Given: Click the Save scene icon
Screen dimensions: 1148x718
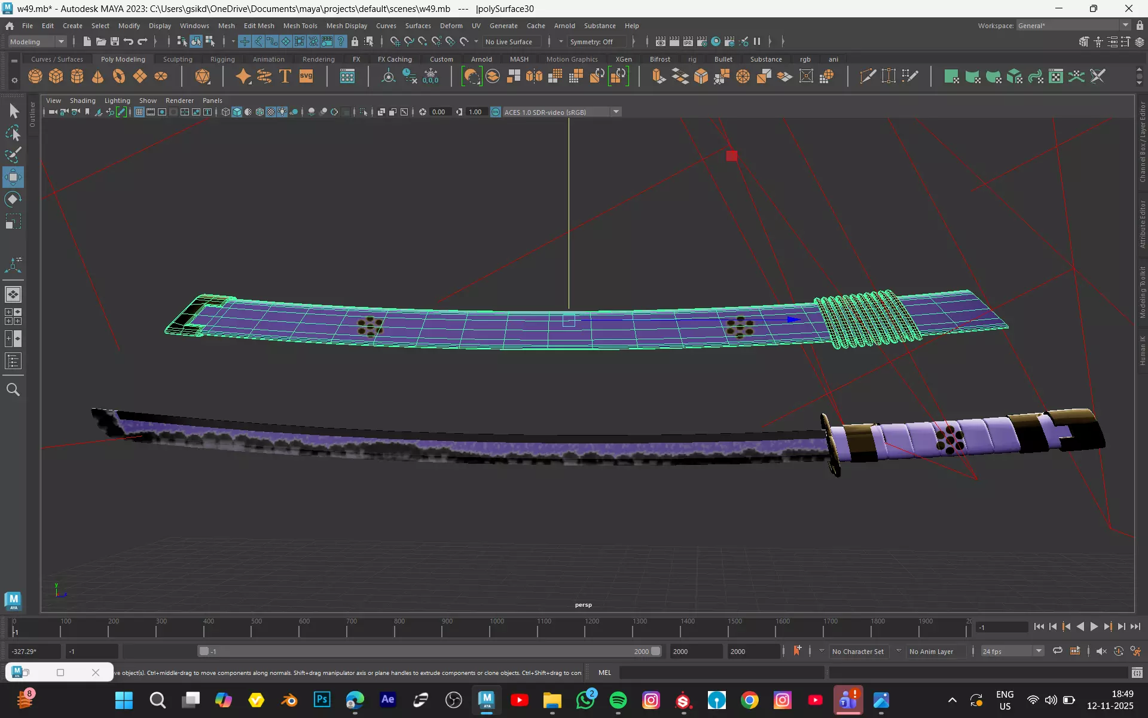Looking at the screenshot, I should click(115, 41).
